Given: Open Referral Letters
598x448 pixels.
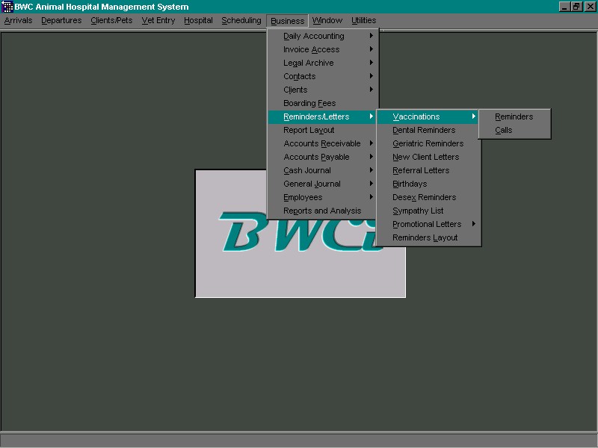Looking at the screenshot, I should pyautogui.click(x=428, y=170).
